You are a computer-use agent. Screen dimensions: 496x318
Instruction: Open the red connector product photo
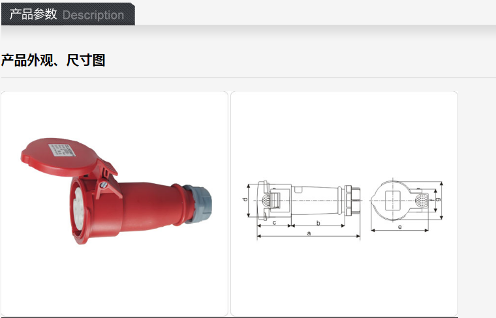[x=114, y=204]
